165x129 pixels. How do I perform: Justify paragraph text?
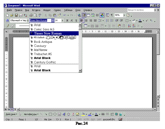click(95, 20)
